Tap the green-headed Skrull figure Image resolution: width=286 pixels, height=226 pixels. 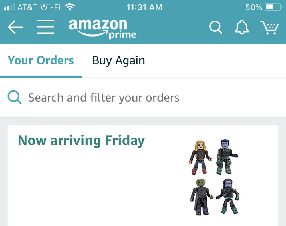coord(201,198)
